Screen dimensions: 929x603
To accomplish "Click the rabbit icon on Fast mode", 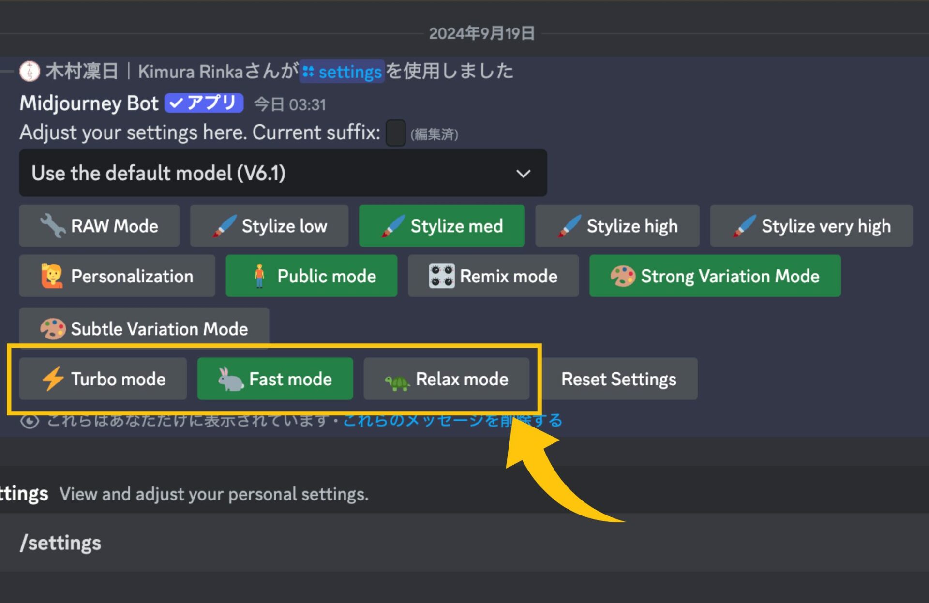I will point(230,379).
